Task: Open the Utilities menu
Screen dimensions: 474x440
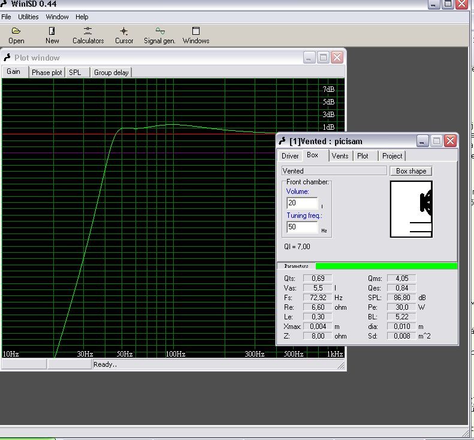Action: 28,17
